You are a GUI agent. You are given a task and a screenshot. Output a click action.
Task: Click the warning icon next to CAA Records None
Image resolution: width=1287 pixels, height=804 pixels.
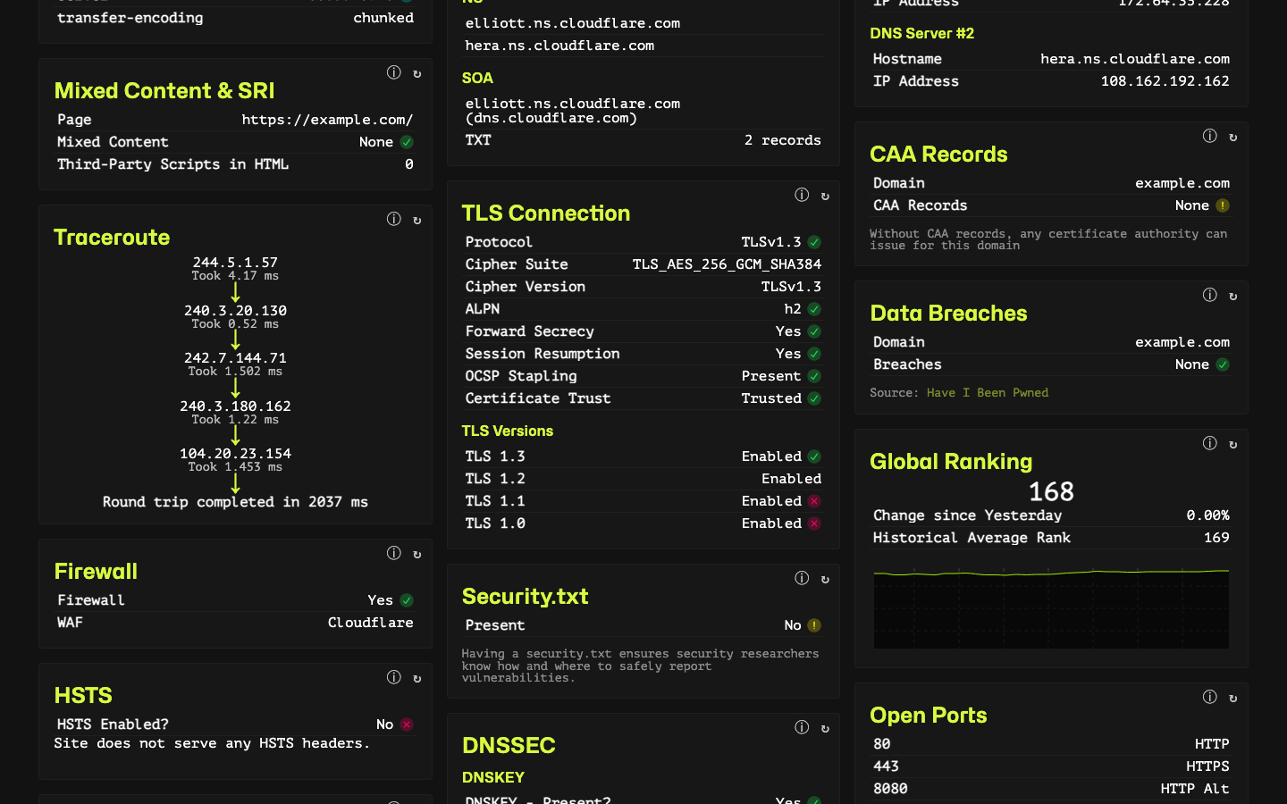click(1223, 205)
